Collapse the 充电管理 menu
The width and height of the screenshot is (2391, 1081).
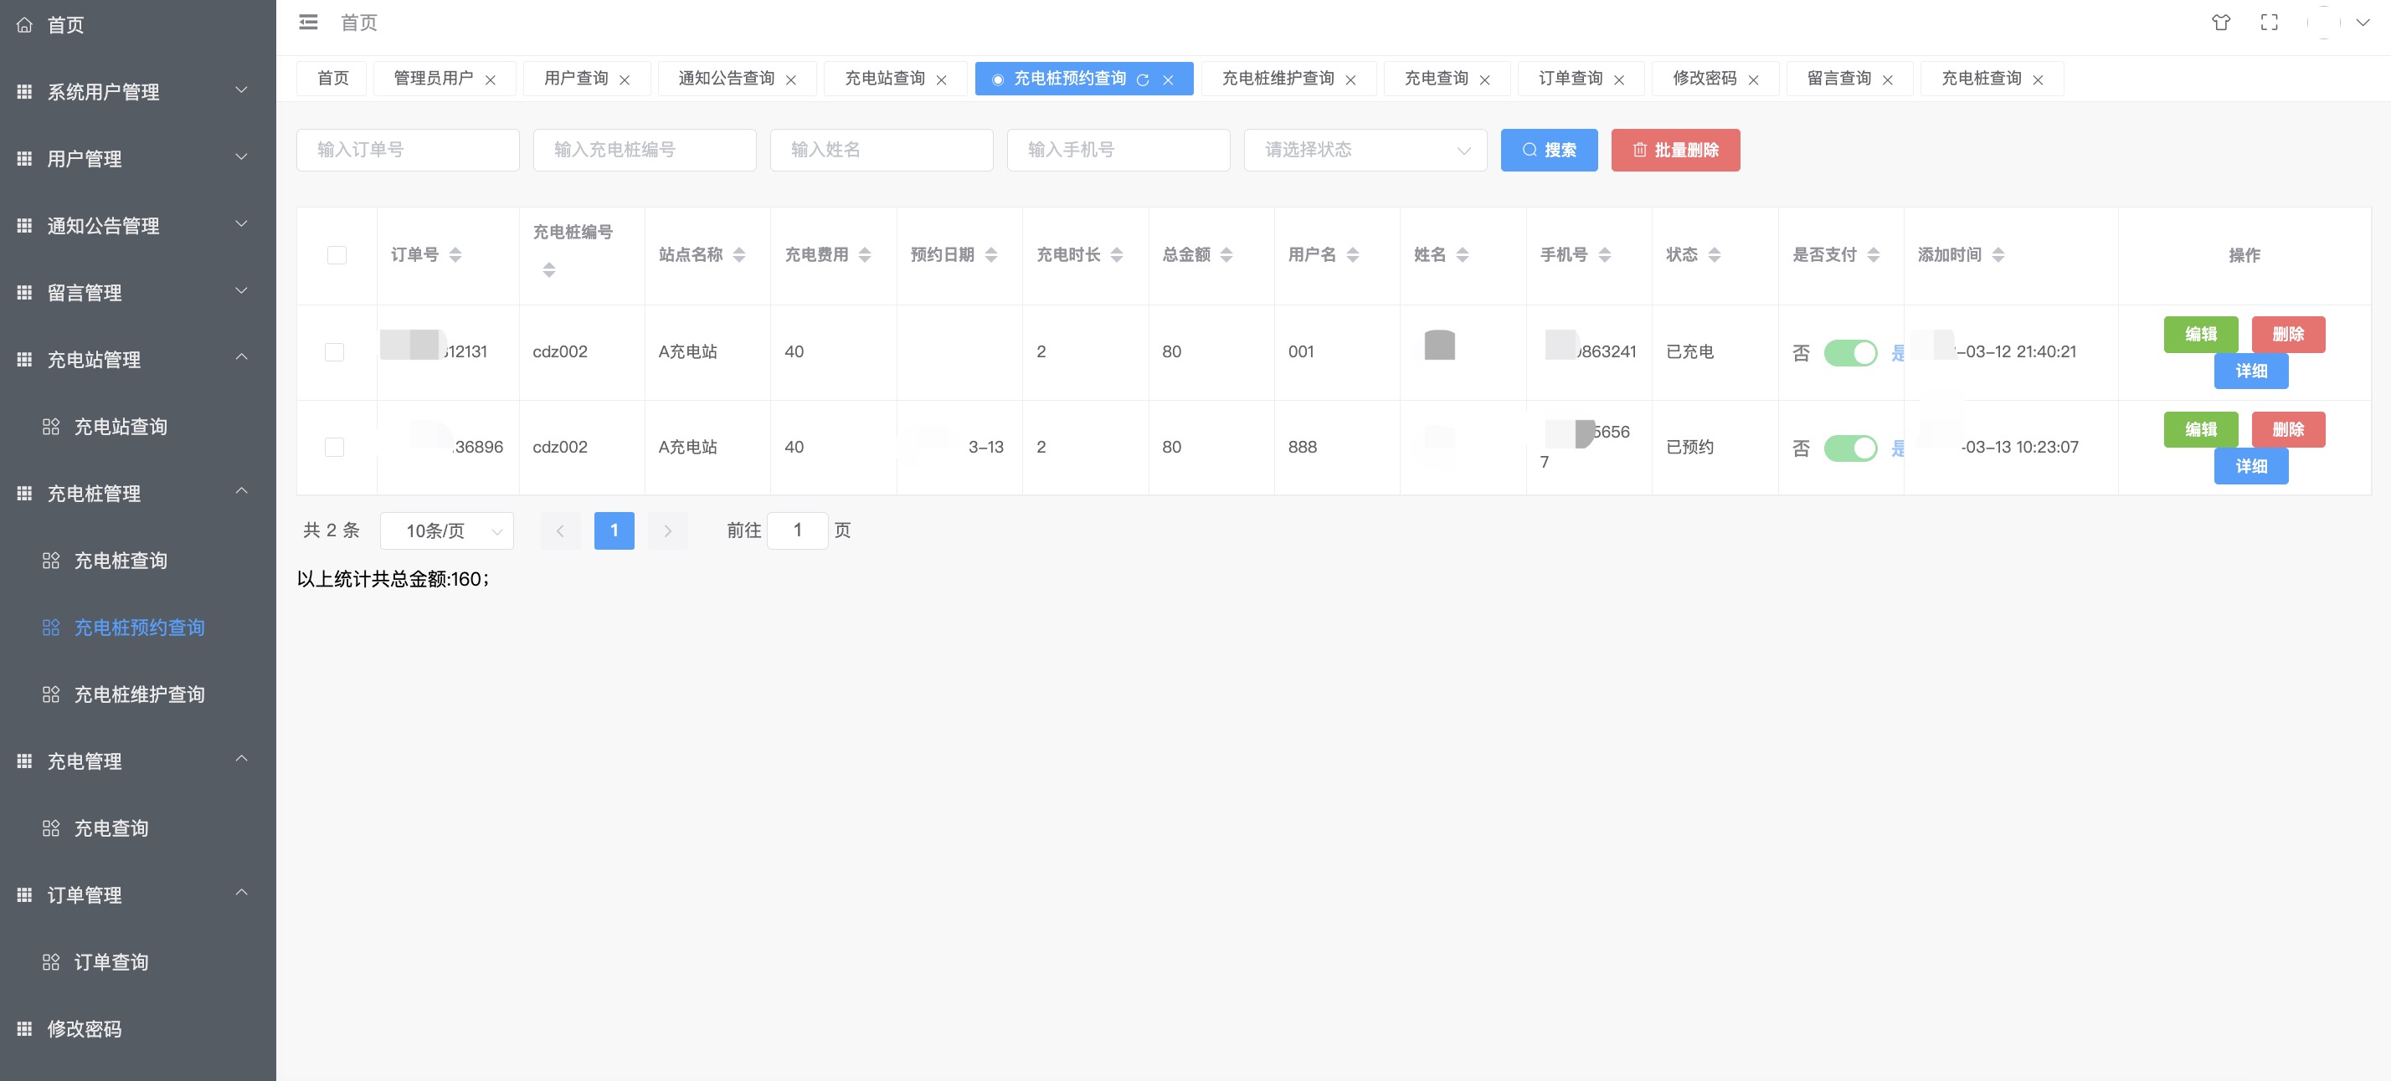(137, 760)
